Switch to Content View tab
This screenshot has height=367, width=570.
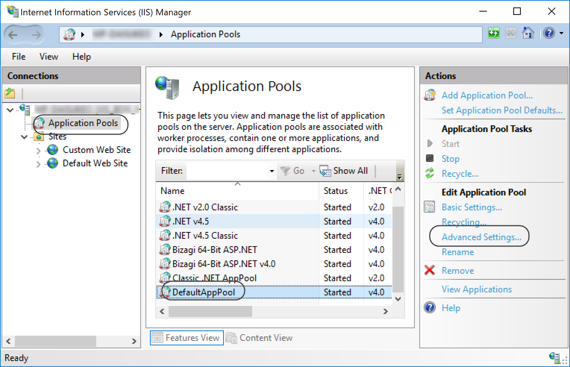260,338
